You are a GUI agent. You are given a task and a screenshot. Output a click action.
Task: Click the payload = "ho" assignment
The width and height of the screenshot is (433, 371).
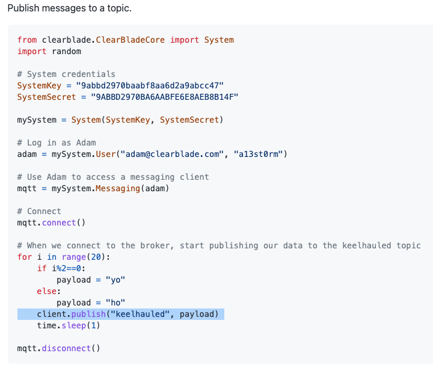point(91,303)
